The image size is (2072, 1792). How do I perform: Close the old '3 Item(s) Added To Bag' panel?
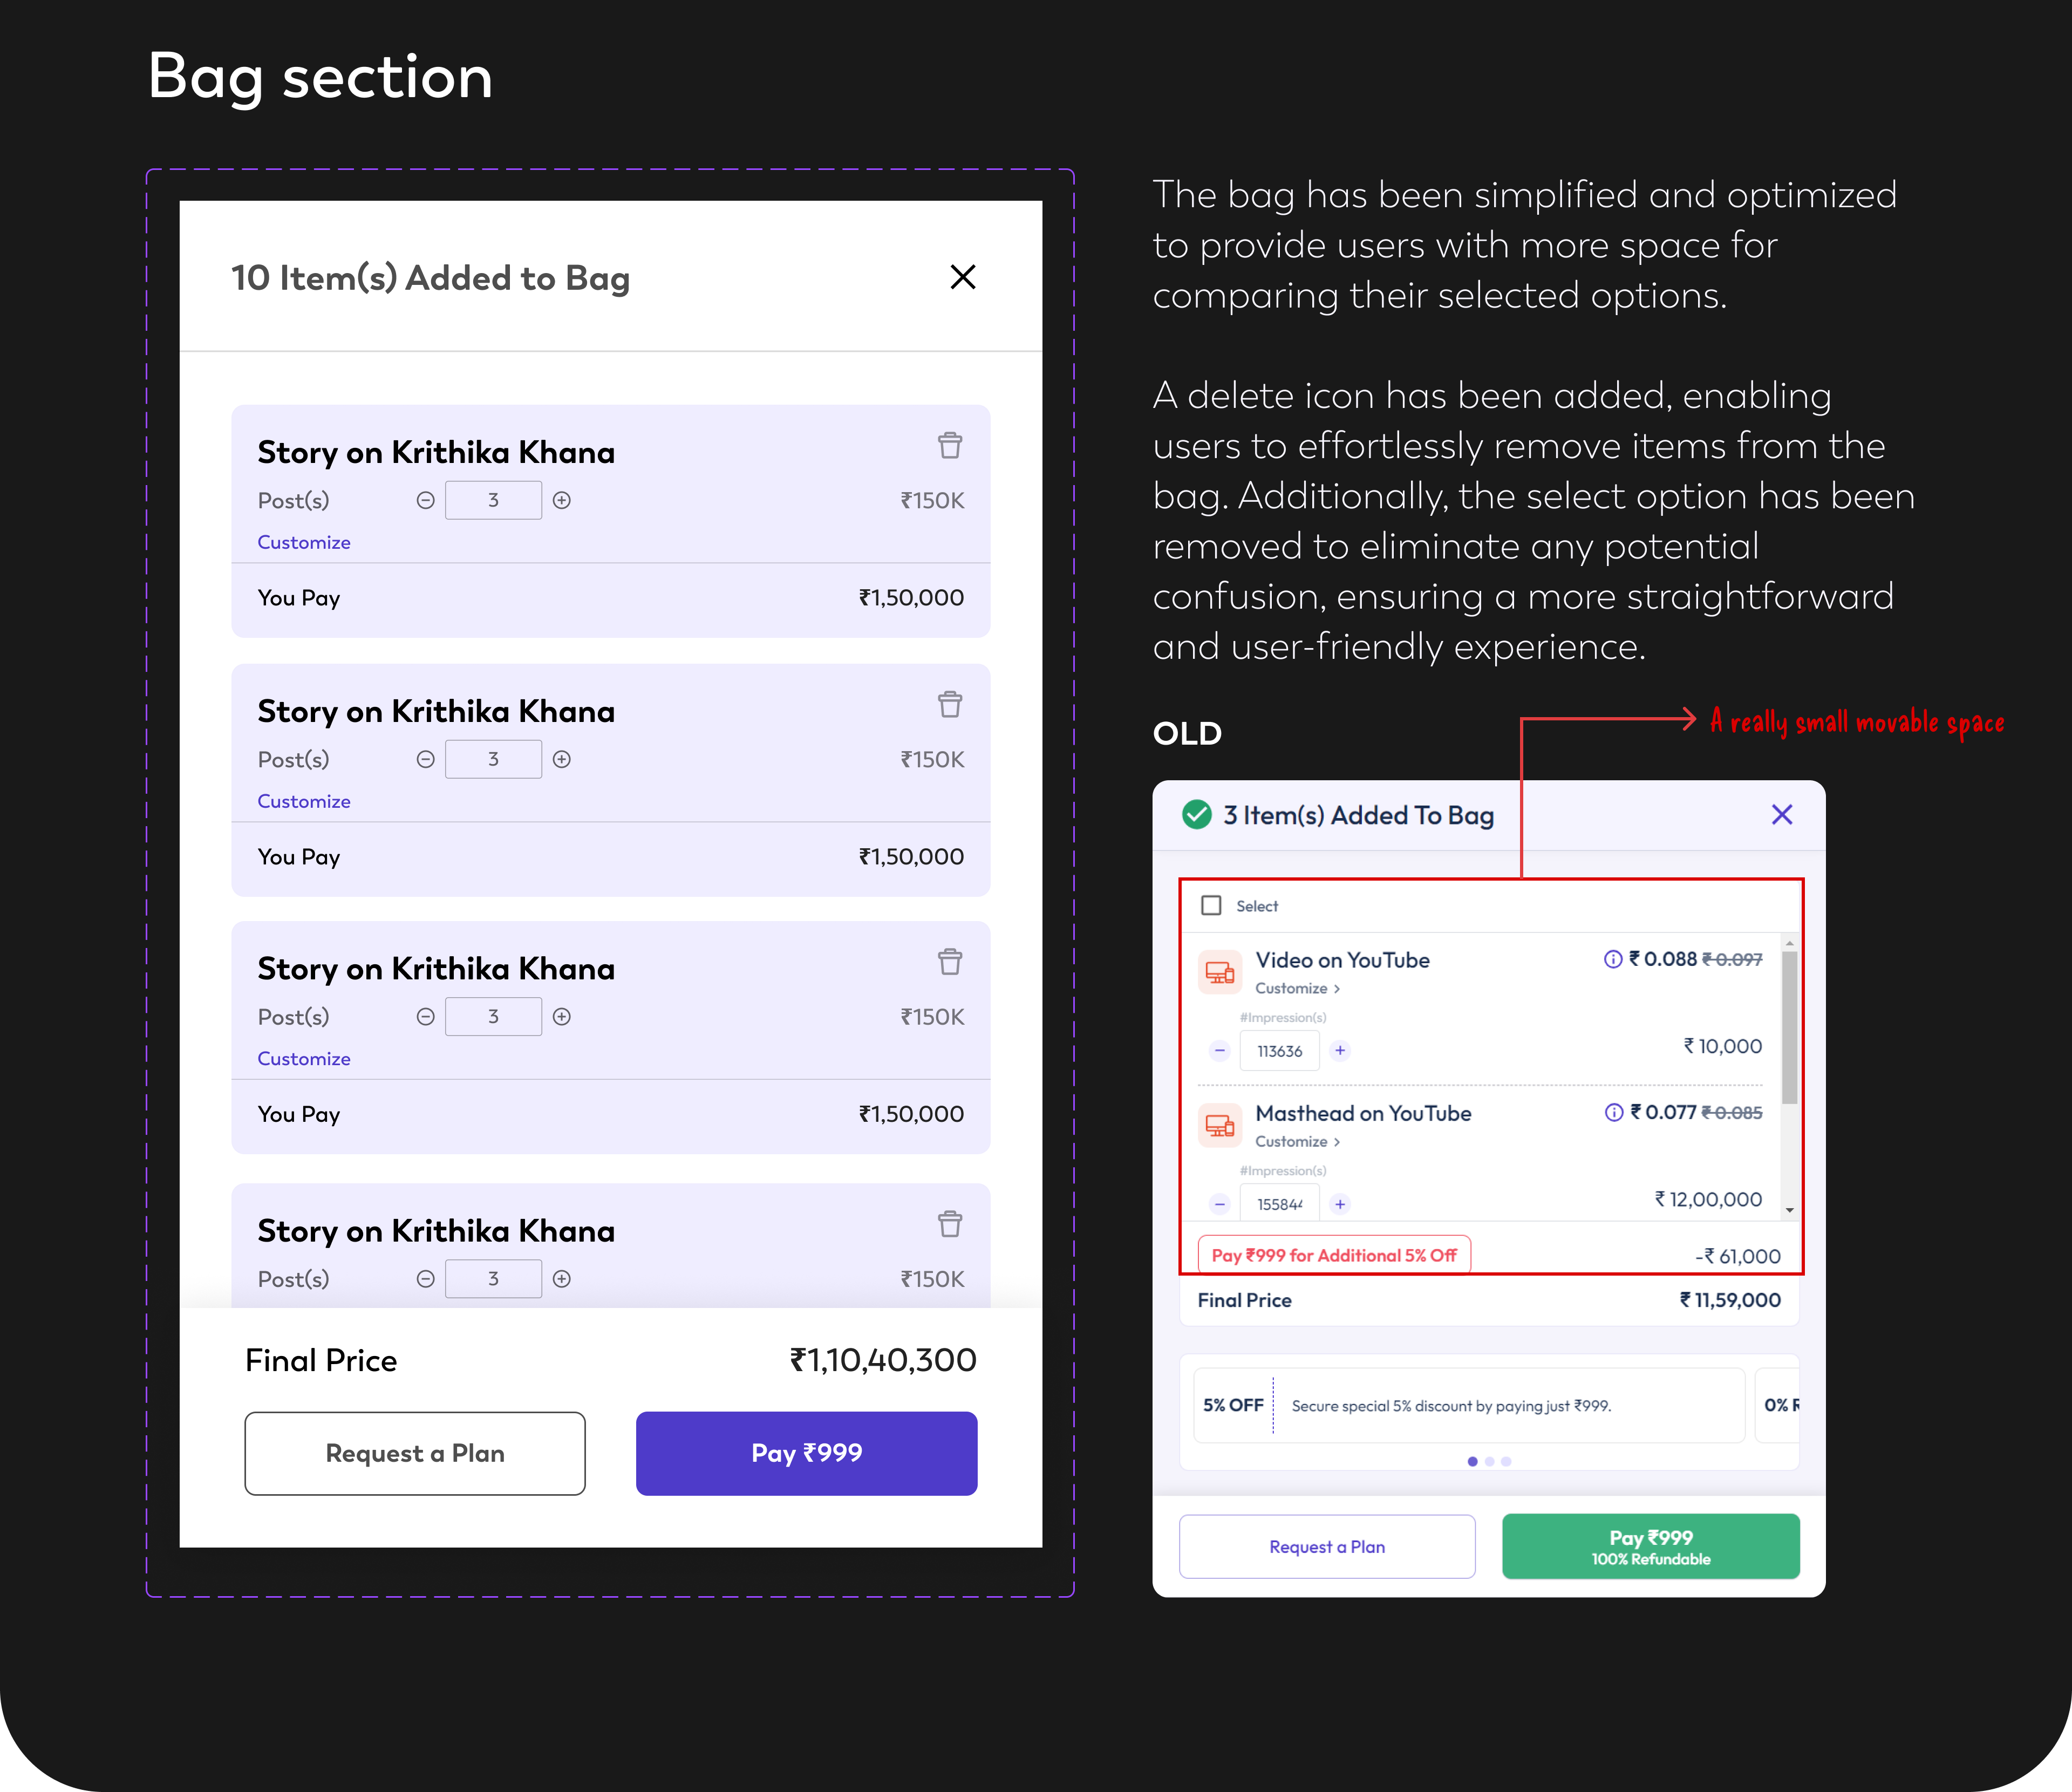pyautogui.click(x=1781, y=814)
